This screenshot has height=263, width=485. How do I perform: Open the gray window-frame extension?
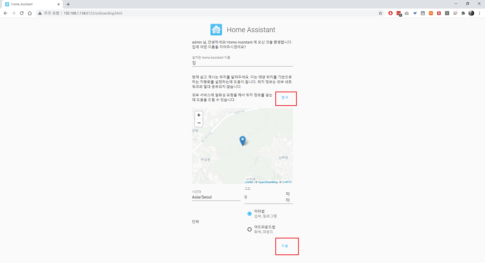pos(423,13)
